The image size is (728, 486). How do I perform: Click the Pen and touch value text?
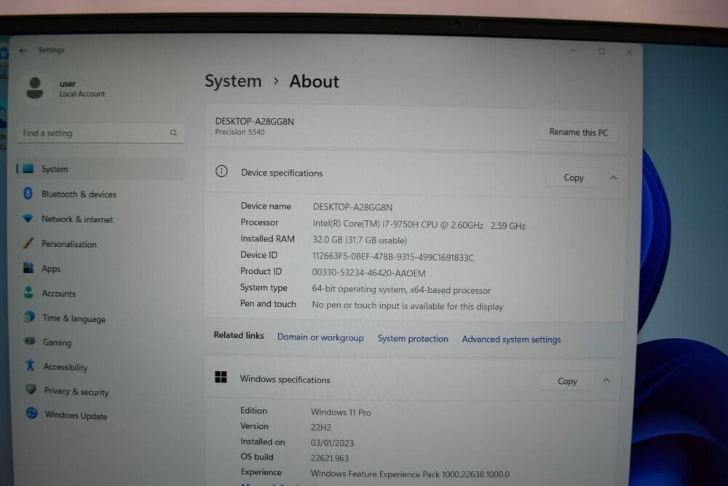[x=408, y=306]
